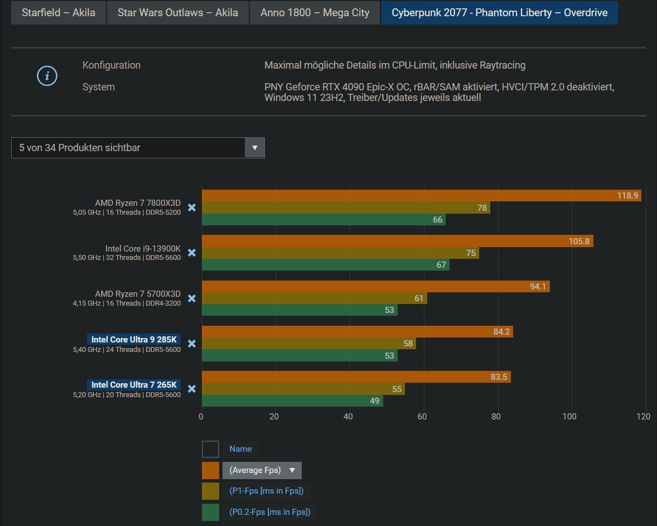This screenshot has height=526, width=657.
Task: Select the Intel Core i9-13900K label
Action: (143, 249)
